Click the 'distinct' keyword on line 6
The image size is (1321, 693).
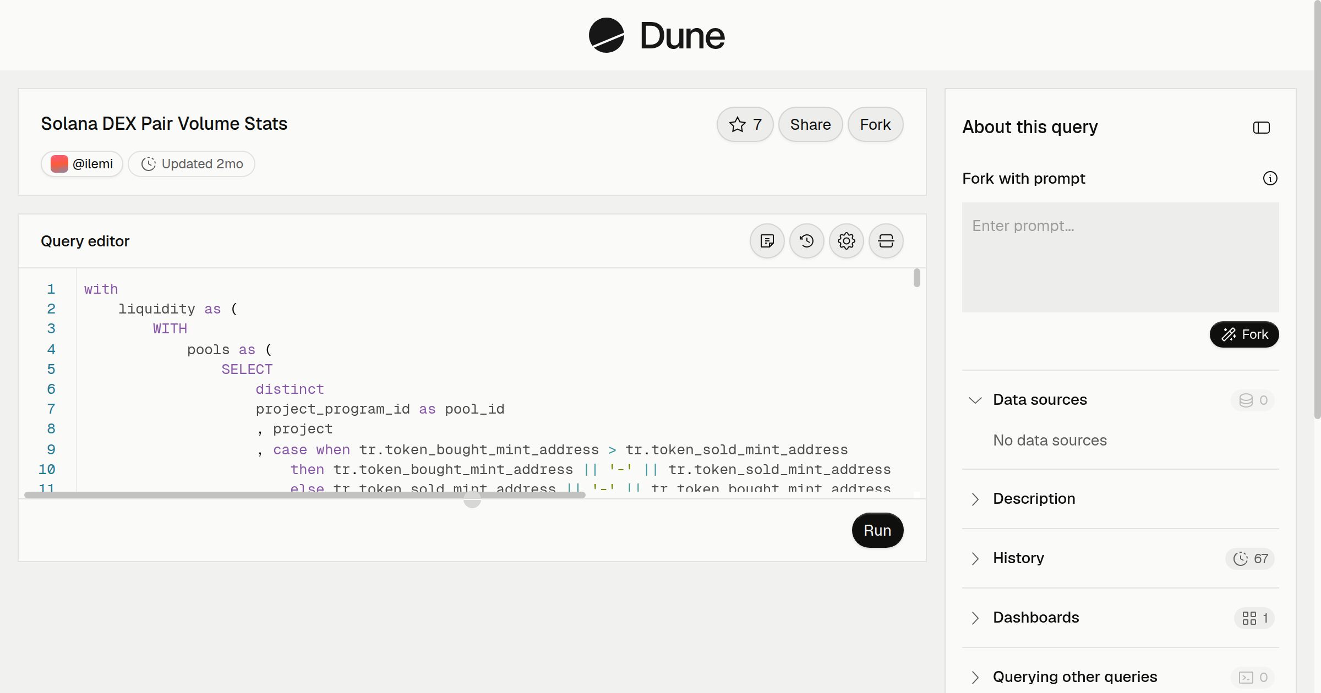point(290,389)
